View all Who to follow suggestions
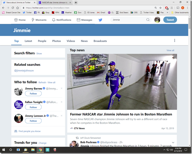This screenshot has height=154, width=192. 51,82
